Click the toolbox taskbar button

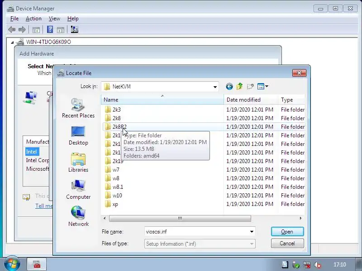click(37, 264)
